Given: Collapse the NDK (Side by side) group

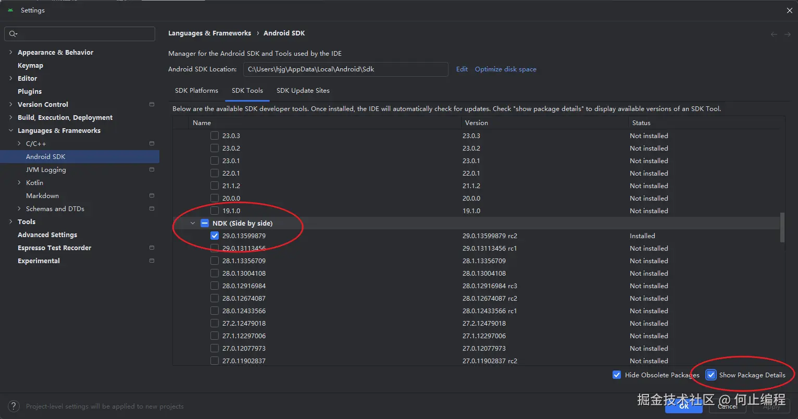Looking at the screenshot, I should 193,223.
